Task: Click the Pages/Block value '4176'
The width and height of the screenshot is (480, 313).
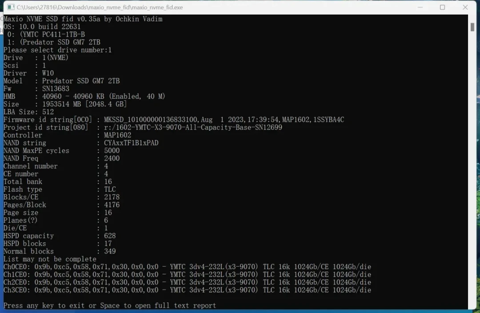Action: coord(112,205)
